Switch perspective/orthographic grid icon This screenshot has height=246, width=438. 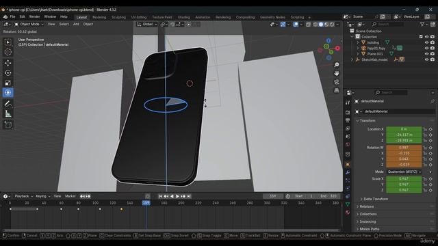[x=337, y=90]
